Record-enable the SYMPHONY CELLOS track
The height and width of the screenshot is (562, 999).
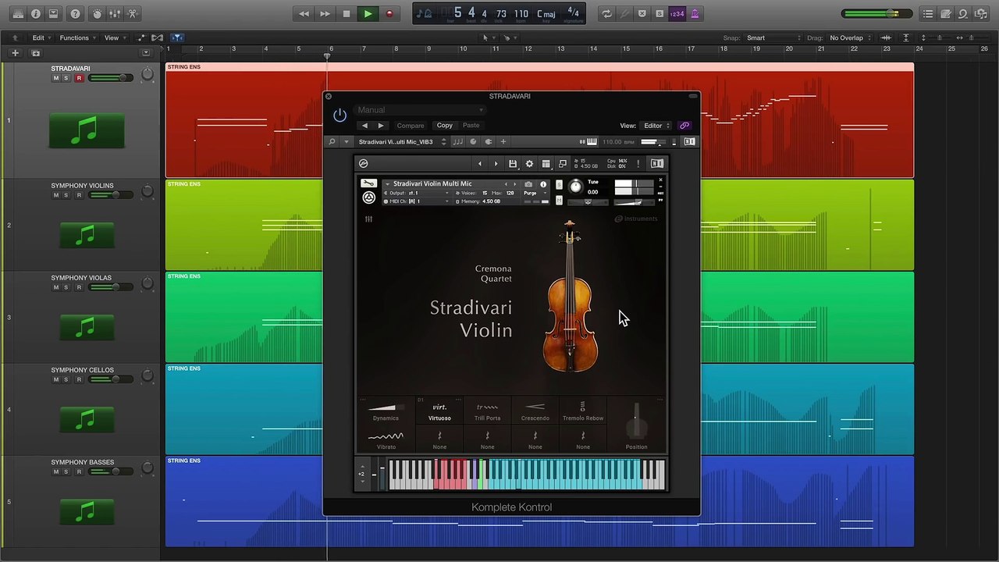click(x=79, y=379)
